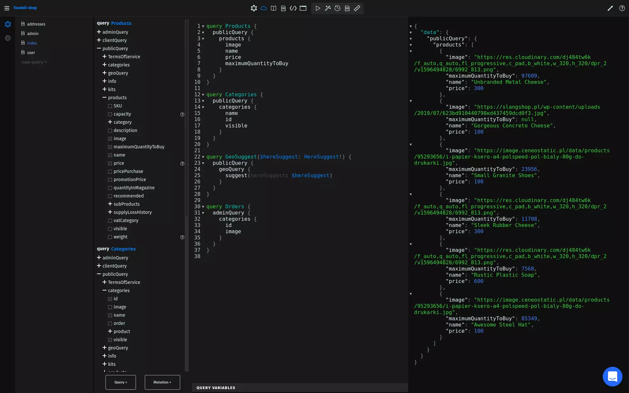Screen dimensions: 629x393
Task: Select the GraphQL icon in the left sidebar
Action: click(x=8, y=24)
